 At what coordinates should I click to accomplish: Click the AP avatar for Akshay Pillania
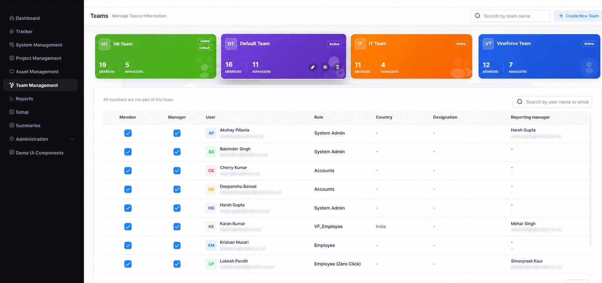tap(211, 133)
